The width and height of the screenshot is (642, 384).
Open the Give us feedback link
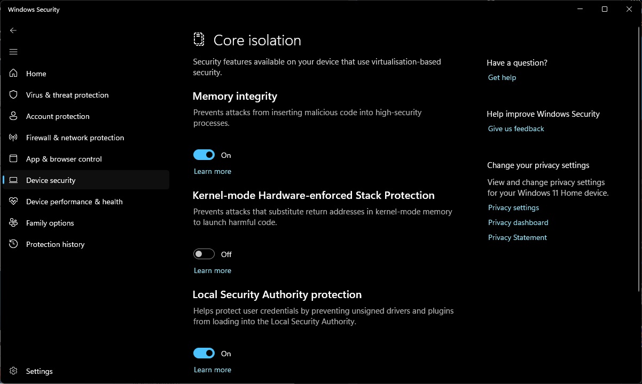[x=516, y=129]
